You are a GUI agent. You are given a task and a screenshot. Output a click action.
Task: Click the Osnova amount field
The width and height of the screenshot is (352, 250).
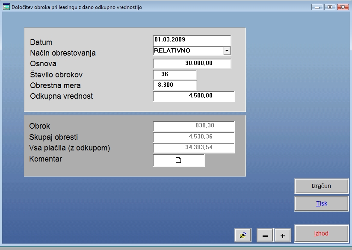pyautogui.click(x=192, y=64)
